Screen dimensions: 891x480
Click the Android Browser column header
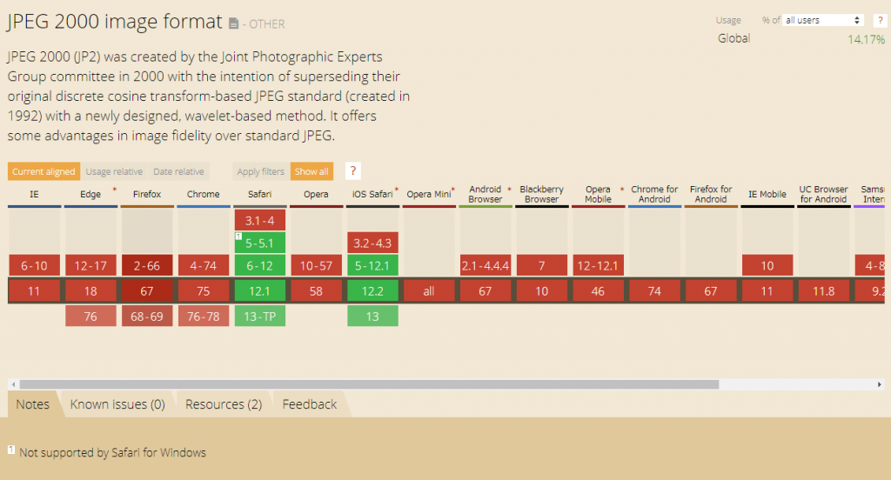486,194
